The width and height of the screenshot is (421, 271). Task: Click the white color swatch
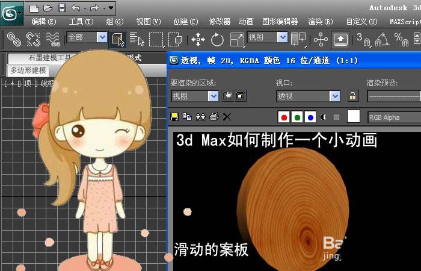[x=354, y=117]
